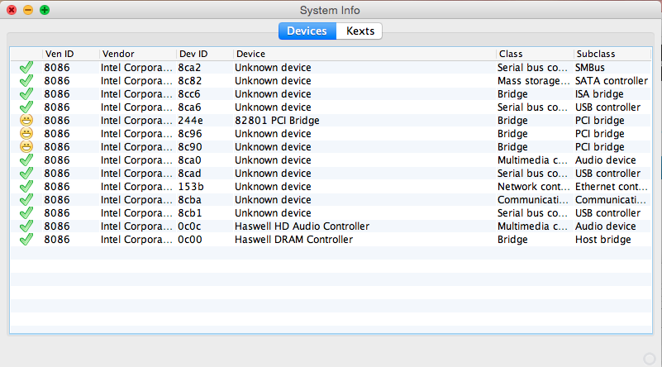Click green checkmark icon for device 0c0c
This screenshot has height=367, width=662.
26,226
